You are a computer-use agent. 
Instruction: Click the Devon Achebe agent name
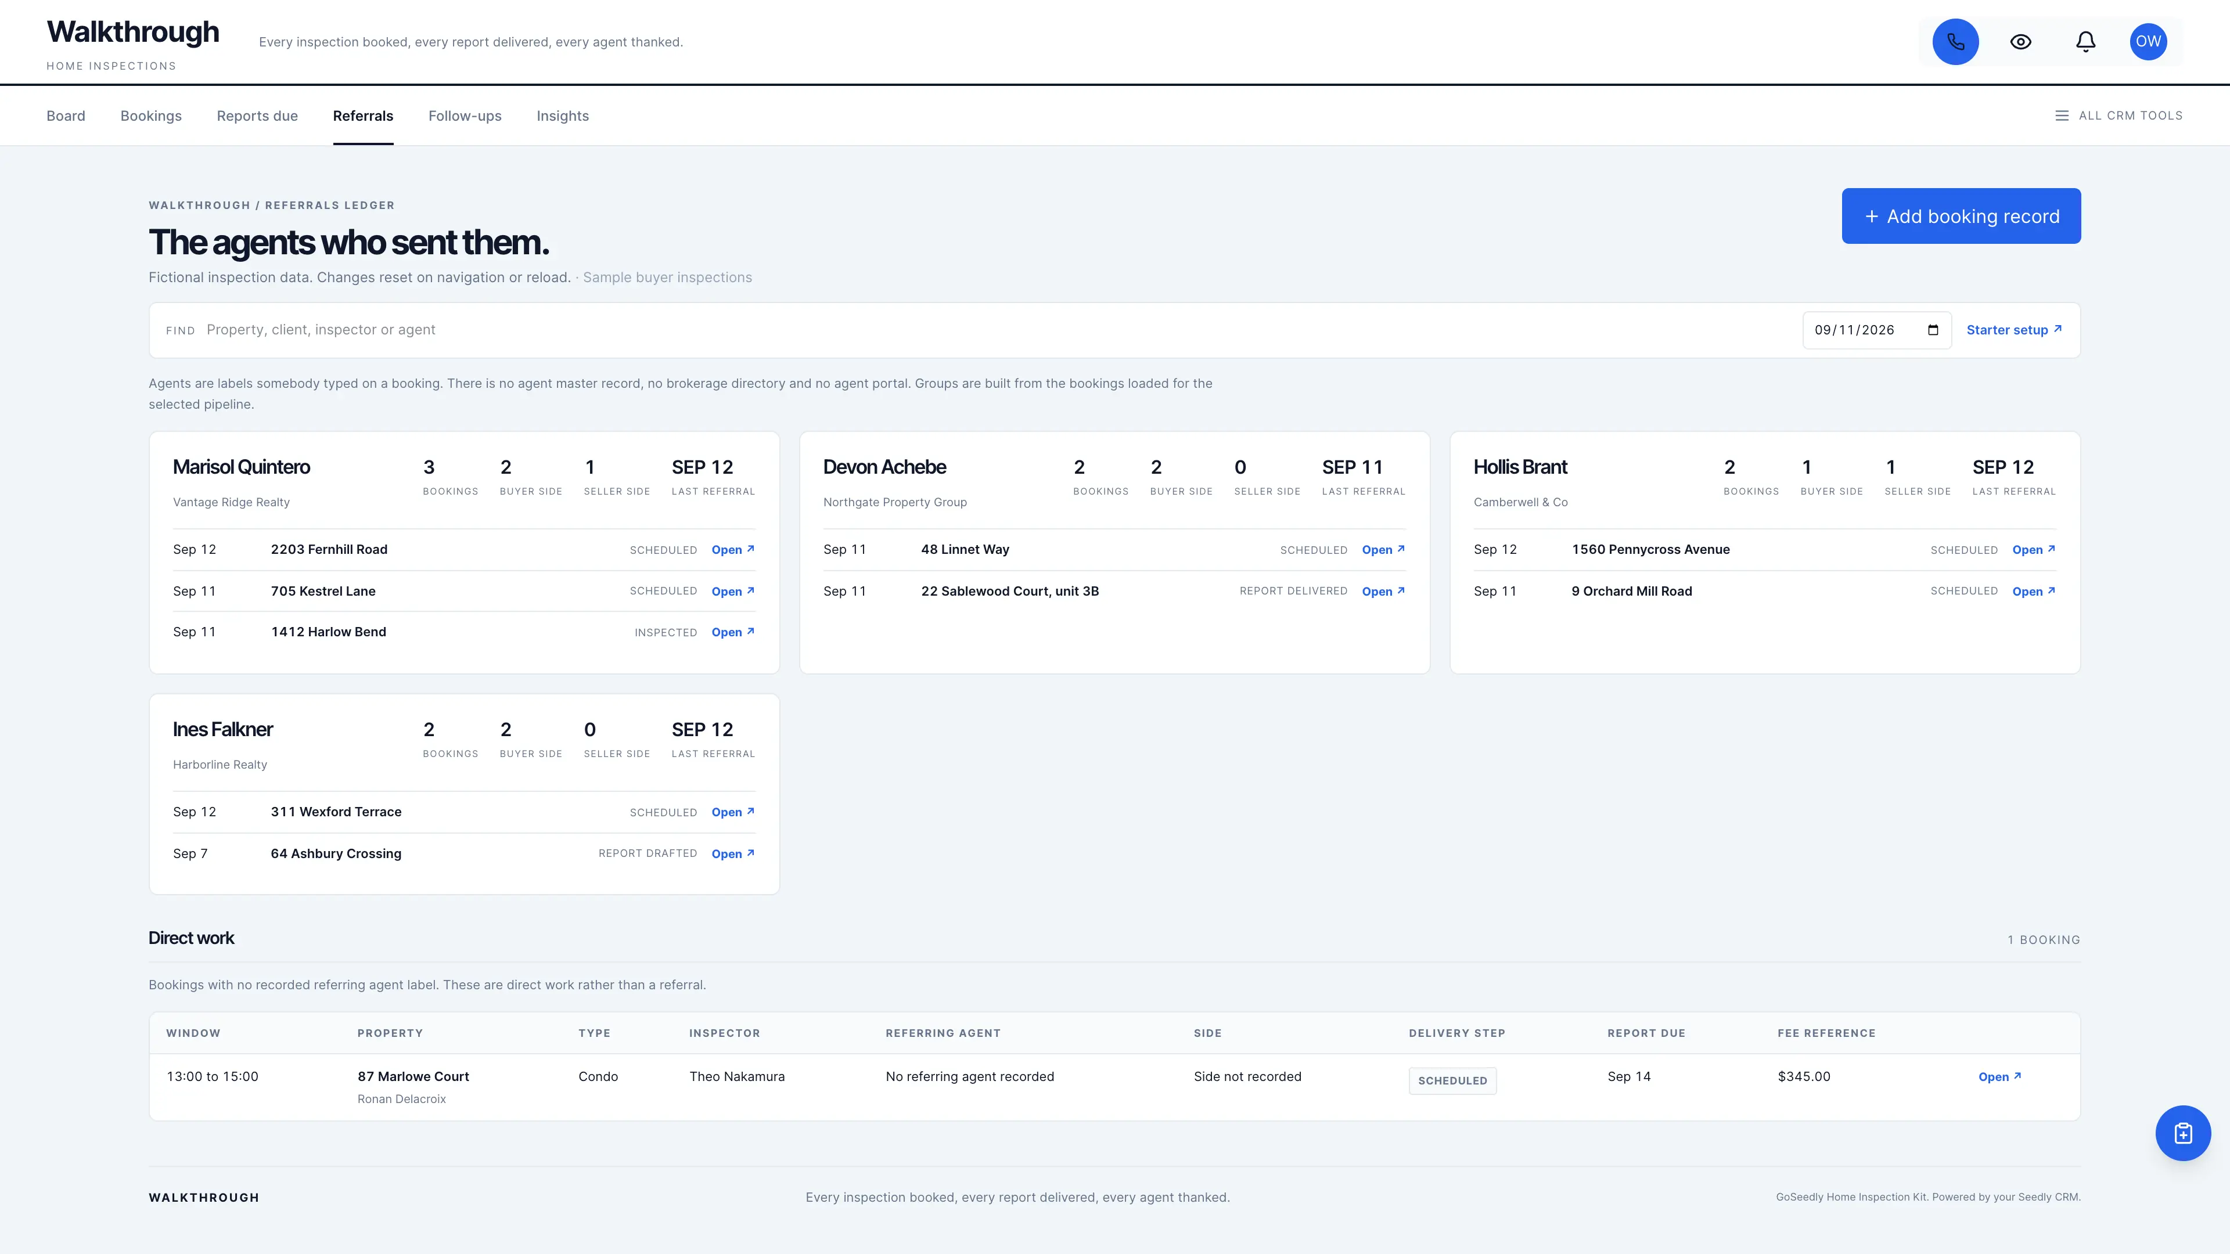point(884,466)
